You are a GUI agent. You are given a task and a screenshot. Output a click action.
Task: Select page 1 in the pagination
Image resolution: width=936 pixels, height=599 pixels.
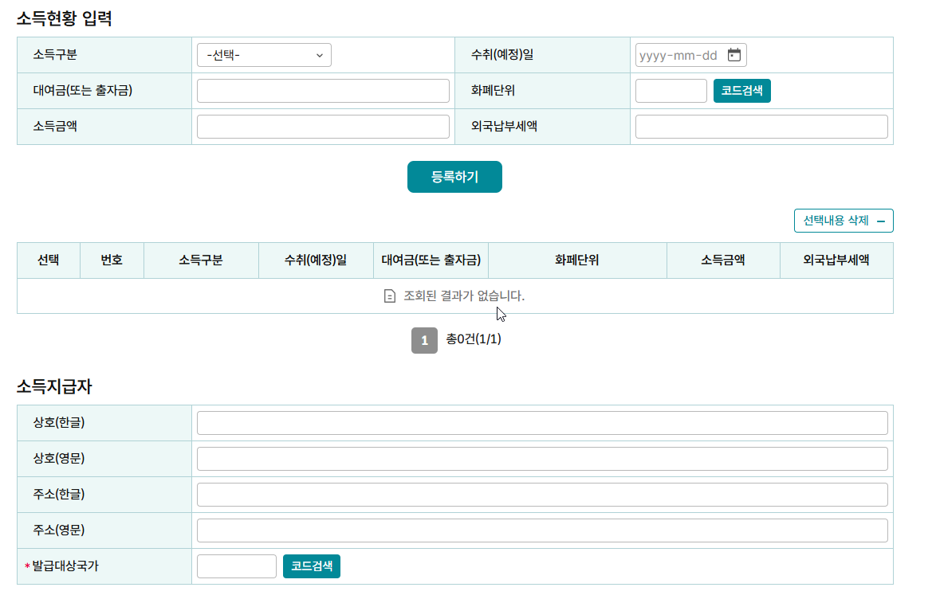[424, 341]
